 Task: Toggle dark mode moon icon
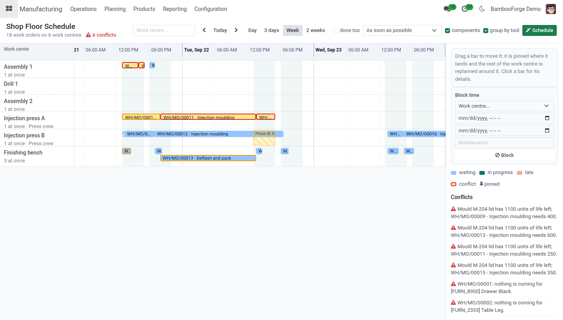click(482, 9)
